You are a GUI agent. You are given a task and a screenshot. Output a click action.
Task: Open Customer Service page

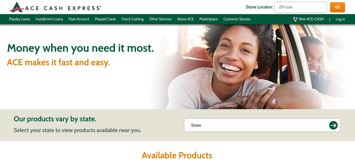tap(237, 19)
